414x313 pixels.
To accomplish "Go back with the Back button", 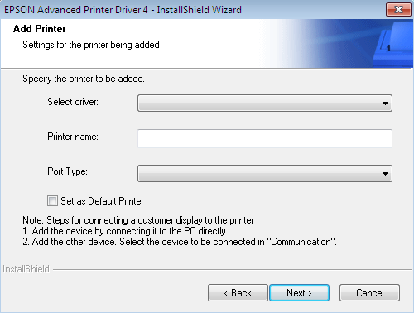I will pos(238,293).
